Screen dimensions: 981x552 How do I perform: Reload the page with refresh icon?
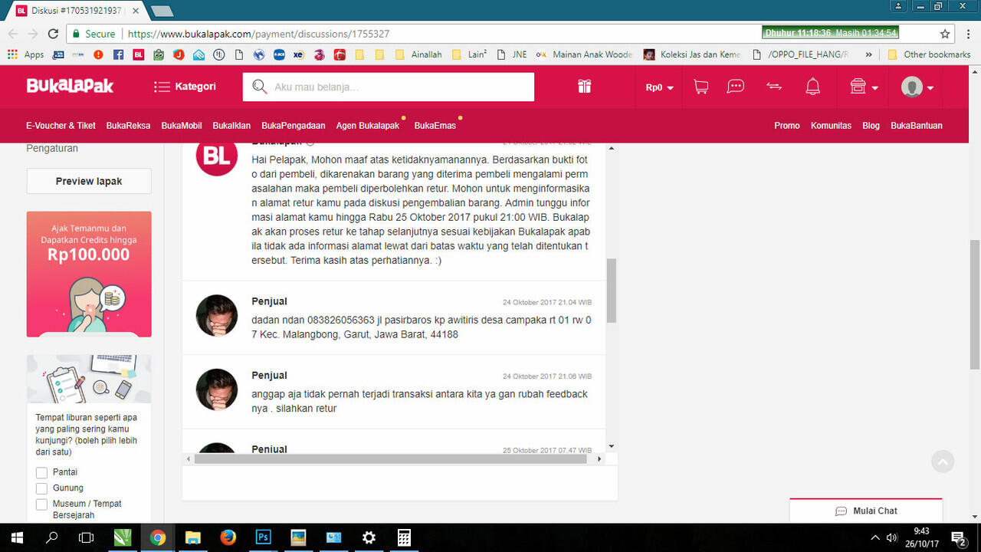pyautogui.click(x=53, y=34)
